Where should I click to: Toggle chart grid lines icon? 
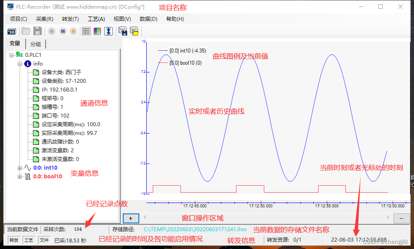(86, 31)
